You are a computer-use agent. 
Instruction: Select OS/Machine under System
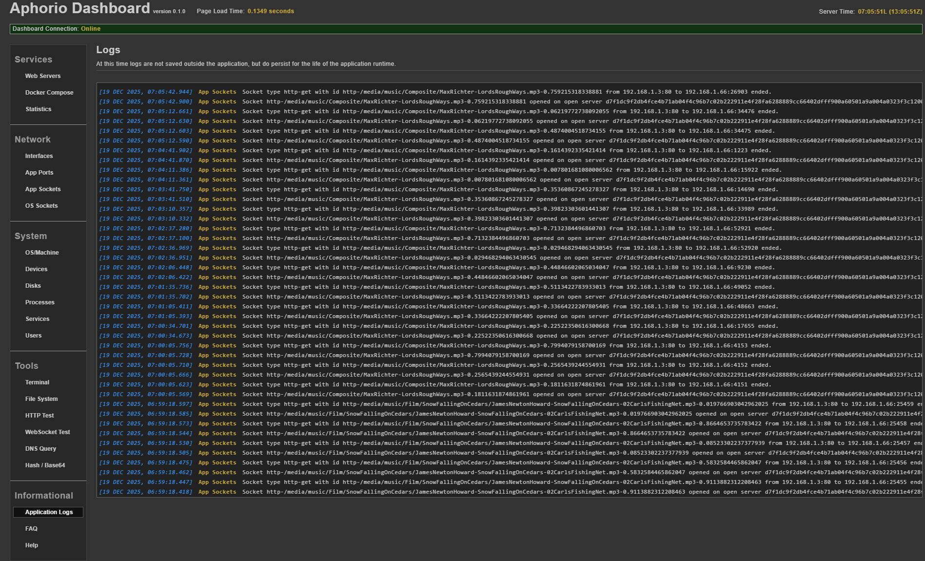42,253
